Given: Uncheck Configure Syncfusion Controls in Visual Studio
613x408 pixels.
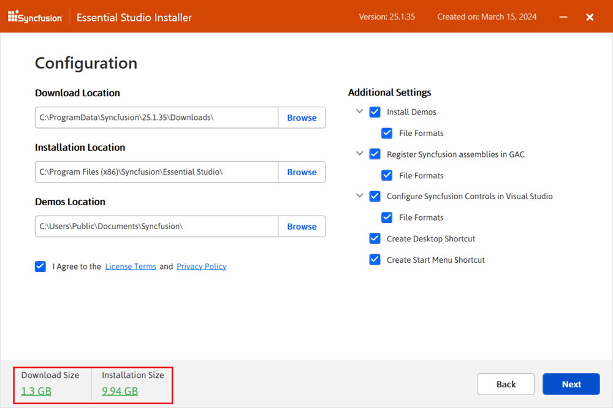Looking at the screenshot, I should tap(375, 196).
